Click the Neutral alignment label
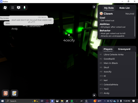 coord(130,14)
